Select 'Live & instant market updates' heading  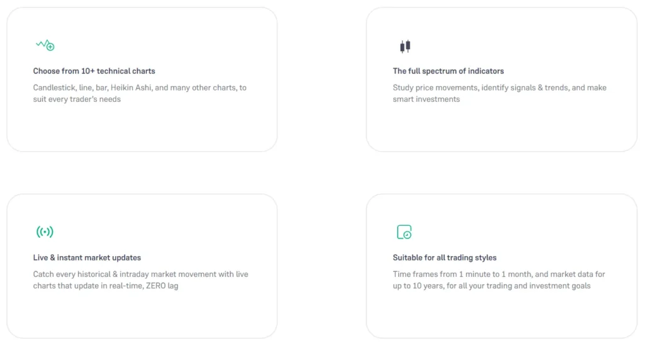87,258
